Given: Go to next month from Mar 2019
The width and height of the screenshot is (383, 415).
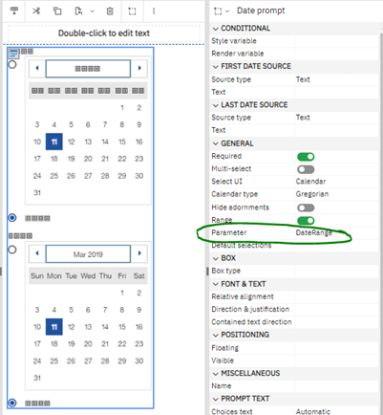Looking at the screenshot, I should [x=139, y=253].
